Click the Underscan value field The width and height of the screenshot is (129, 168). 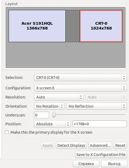click(42, 115)
